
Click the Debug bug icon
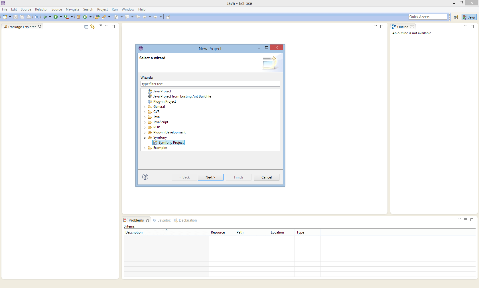(45, 17)
